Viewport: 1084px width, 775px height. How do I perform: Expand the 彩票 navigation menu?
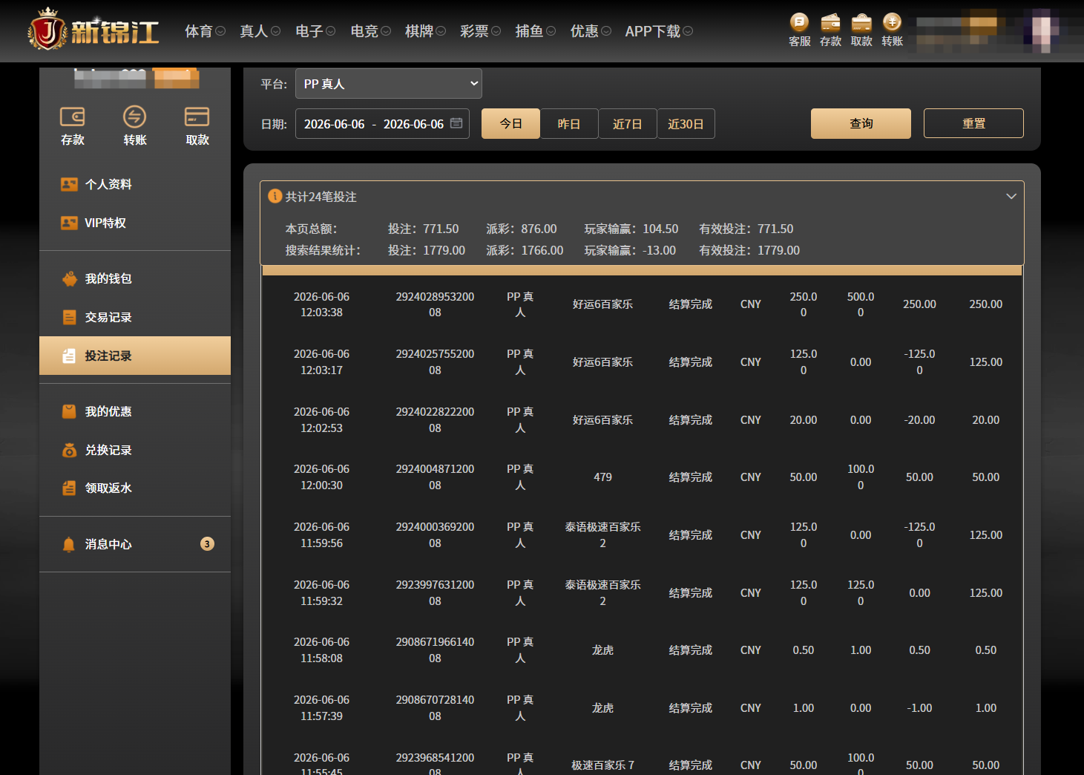[x=480, y=31]
